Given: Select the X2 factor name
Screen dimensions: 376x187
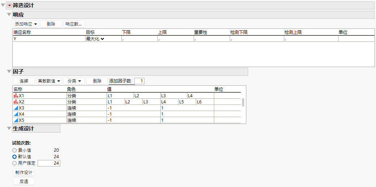Looking at the screenshot, I should pyautogui.click(x=22, y=102).
